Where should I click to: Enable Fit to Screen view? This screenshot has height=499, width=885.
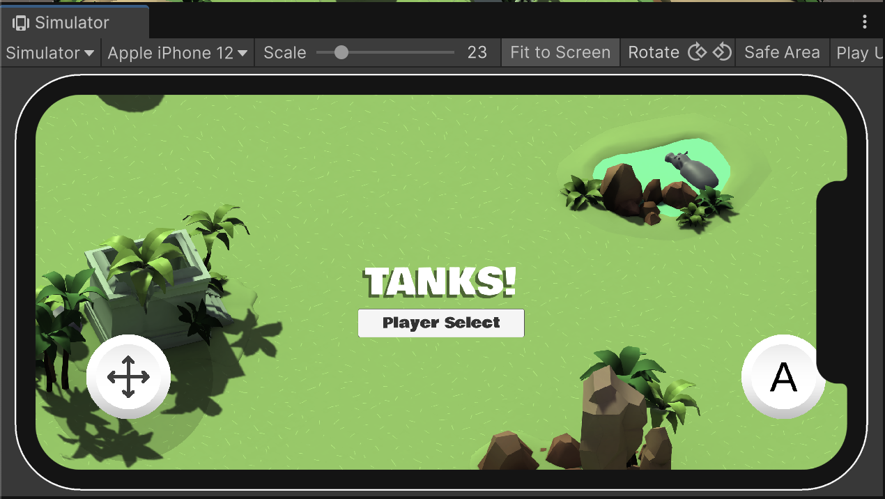coord(560,52)
